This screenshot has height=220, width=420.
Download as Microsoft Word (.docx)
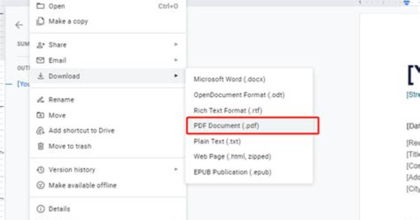pos(249,80)
